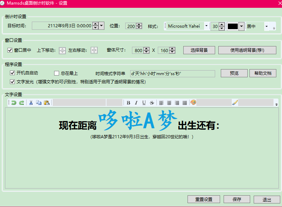Viewport: 282px width, 207px height.
Task: Decrease the window height 160
Action: [172, 52]
